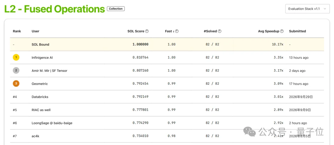Click the SOL Score help icon
The height and width of the screenshot is (145, 334).
tap(147, 31)
